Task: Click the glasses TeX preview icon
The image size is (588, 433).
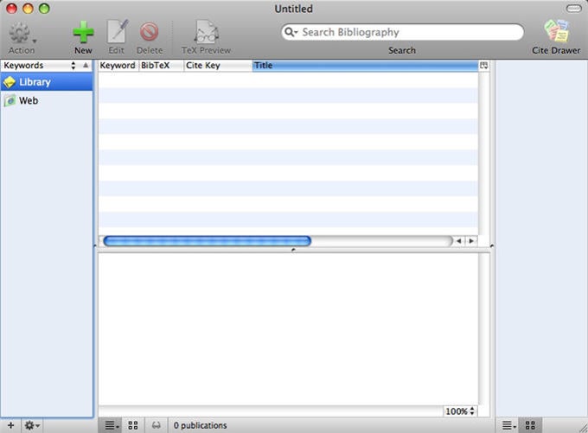Action: [156, 425]
